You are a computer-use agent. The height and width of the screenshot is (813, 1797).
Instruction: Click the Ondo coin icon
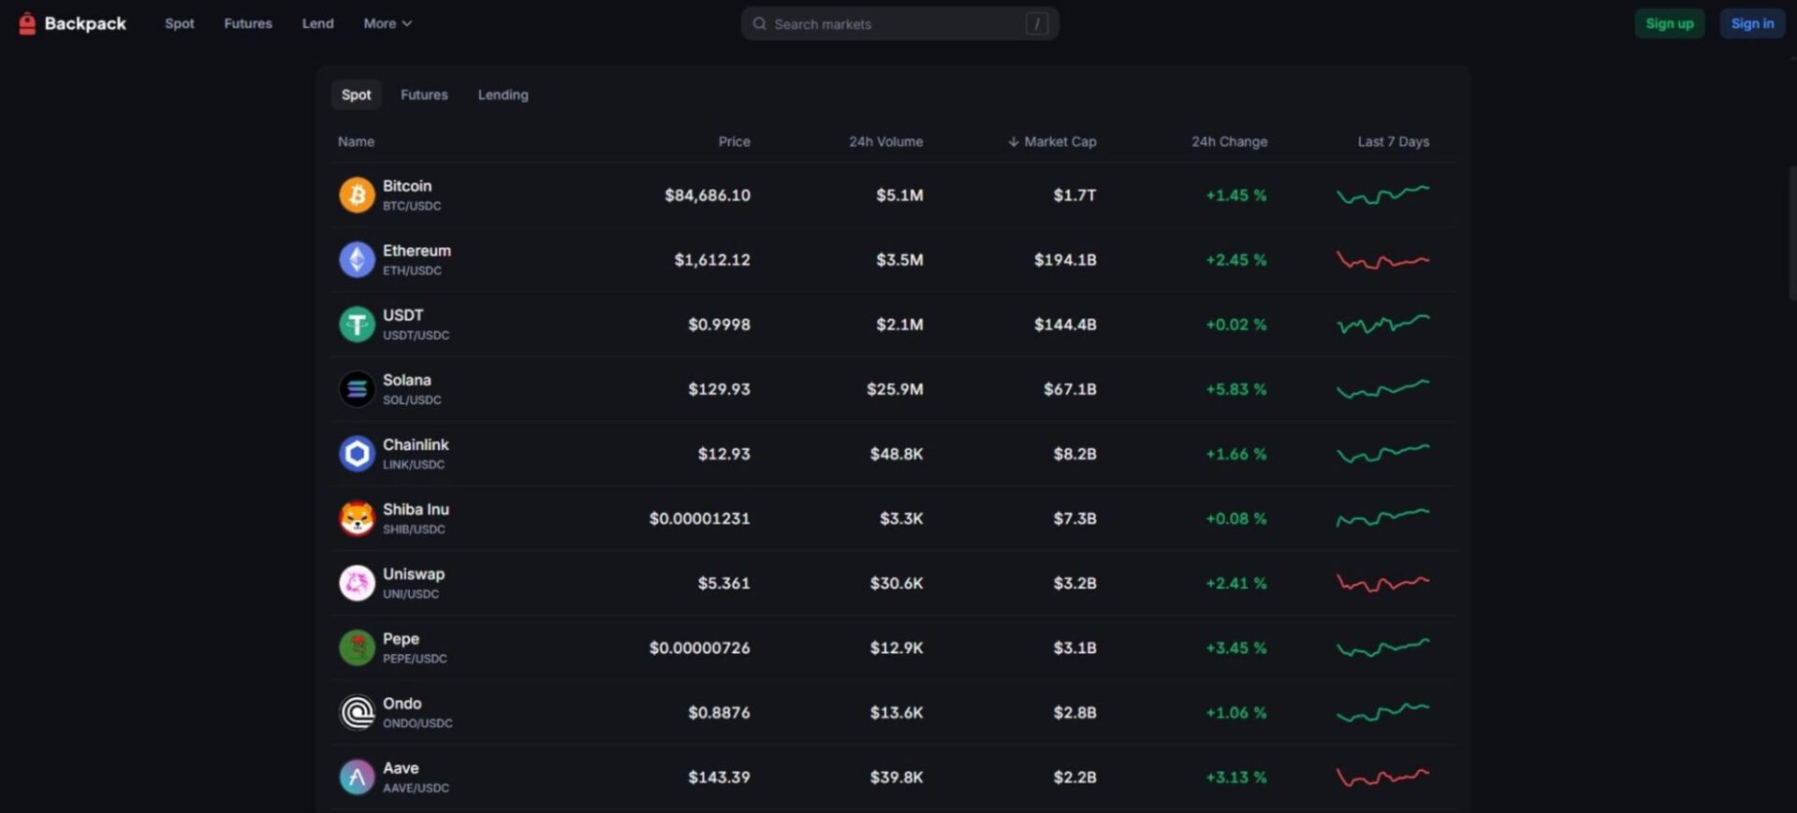pyautogui.click(x=357, y=712)
